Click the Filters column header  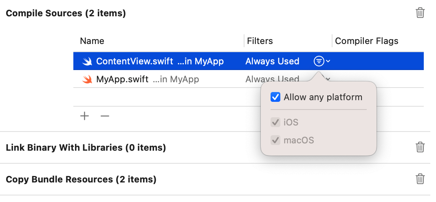[260, 41]
